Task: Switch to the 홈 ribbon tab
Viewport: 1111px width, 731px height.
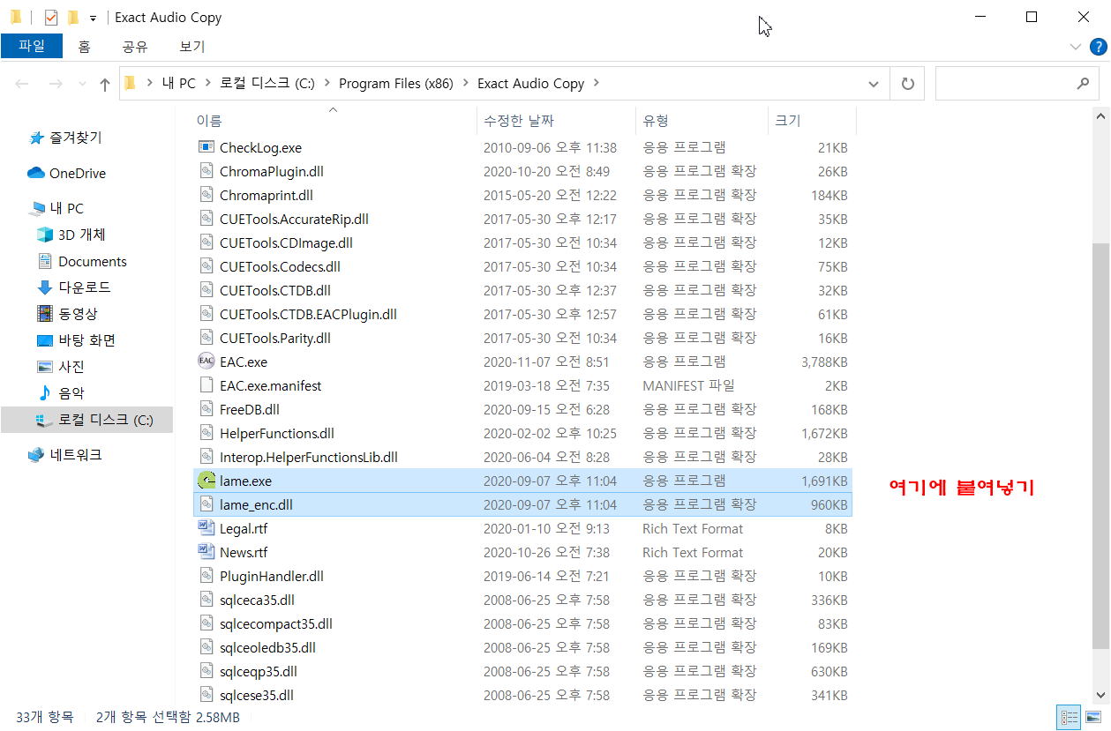Action: (x=84, y=47)
